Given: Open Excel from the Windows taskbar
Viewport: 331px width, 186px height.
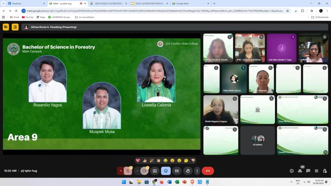Looking at the screenshot, I should [177, 182].
